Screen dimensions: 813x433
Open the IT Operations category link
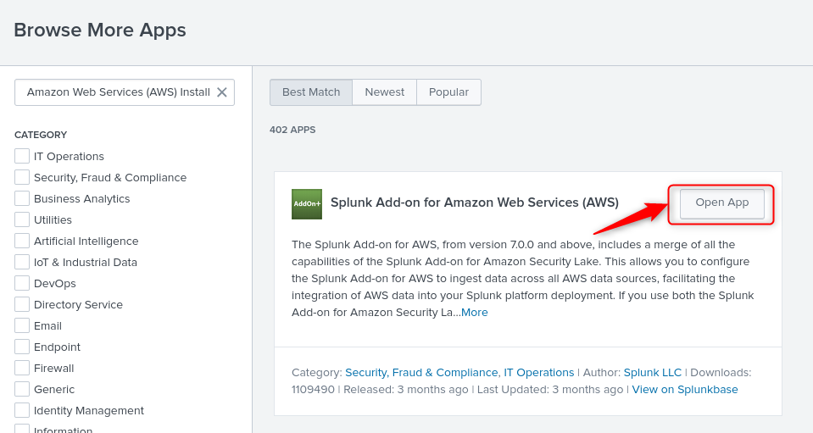538,372
